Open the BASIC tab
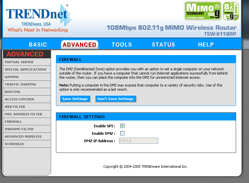This screenshot has height=183, width=249. [x=38, y=45]
